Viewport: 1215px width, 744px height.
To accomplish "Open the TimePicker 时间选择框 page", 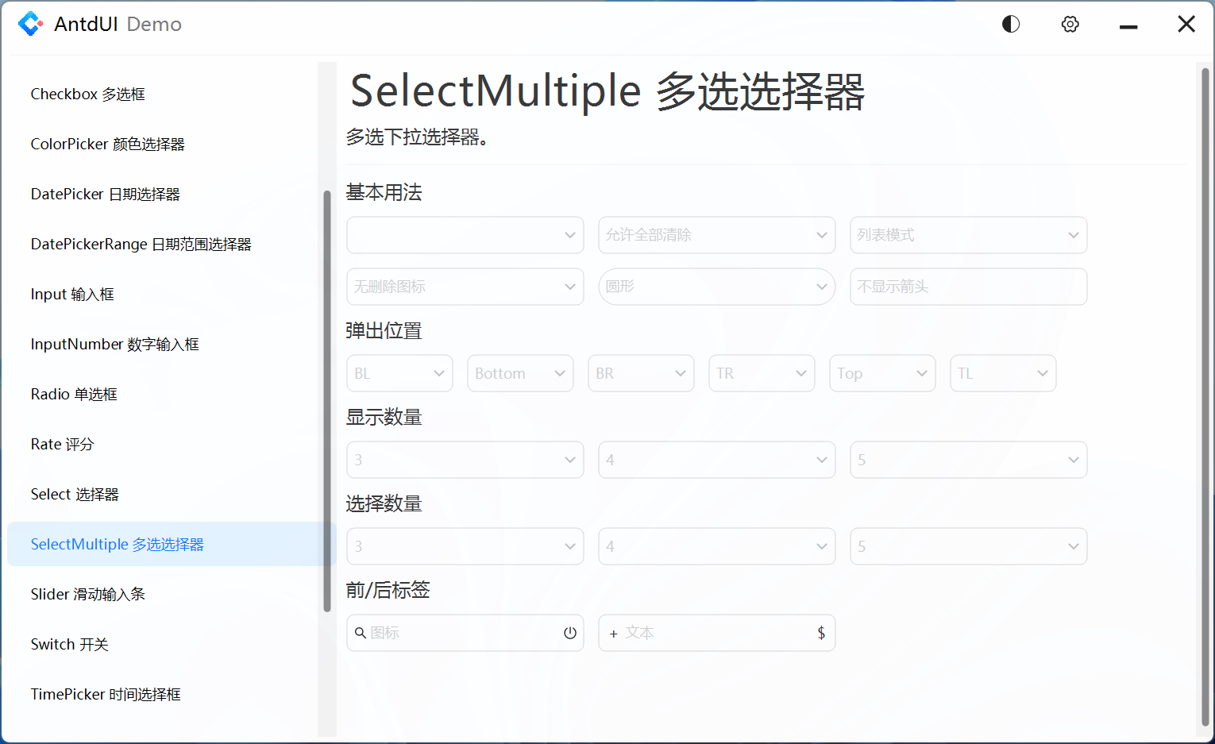I will pos(106,694).
